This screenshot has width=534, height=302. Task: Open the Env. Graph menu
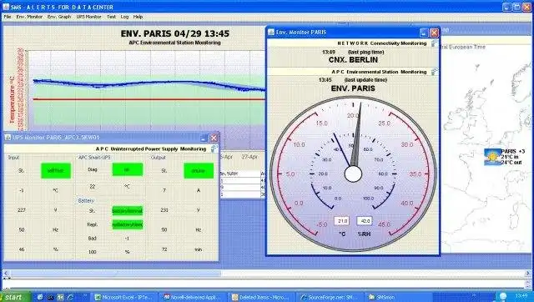[59, 17]
